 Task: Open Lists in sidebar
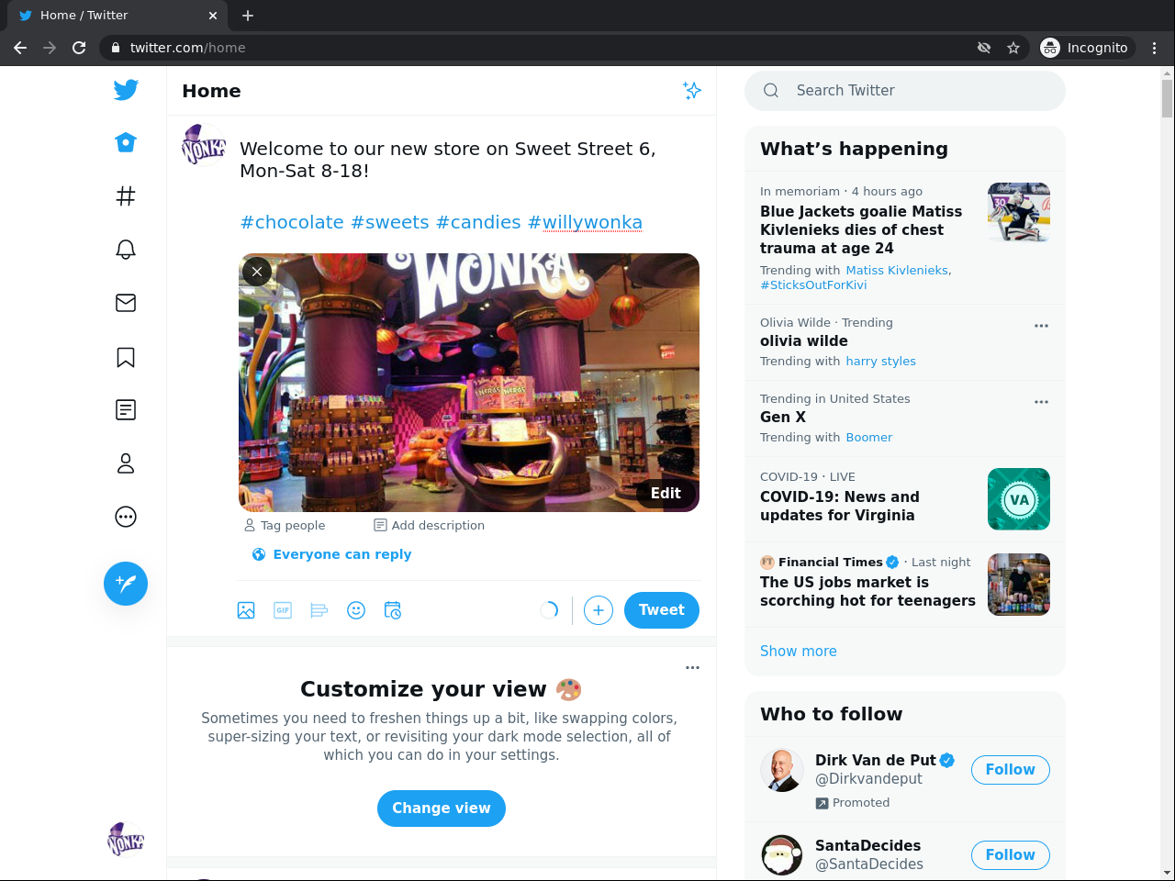[126, 410]
